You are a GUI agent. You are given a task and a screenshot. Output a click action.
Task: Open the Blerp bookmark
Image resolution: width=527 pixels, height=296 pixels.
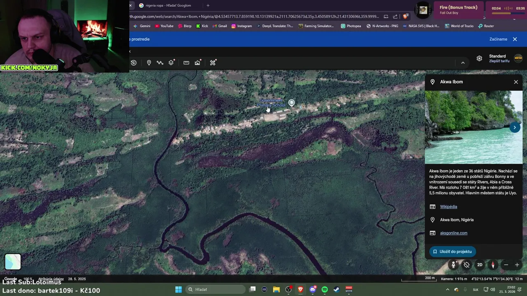184,26
